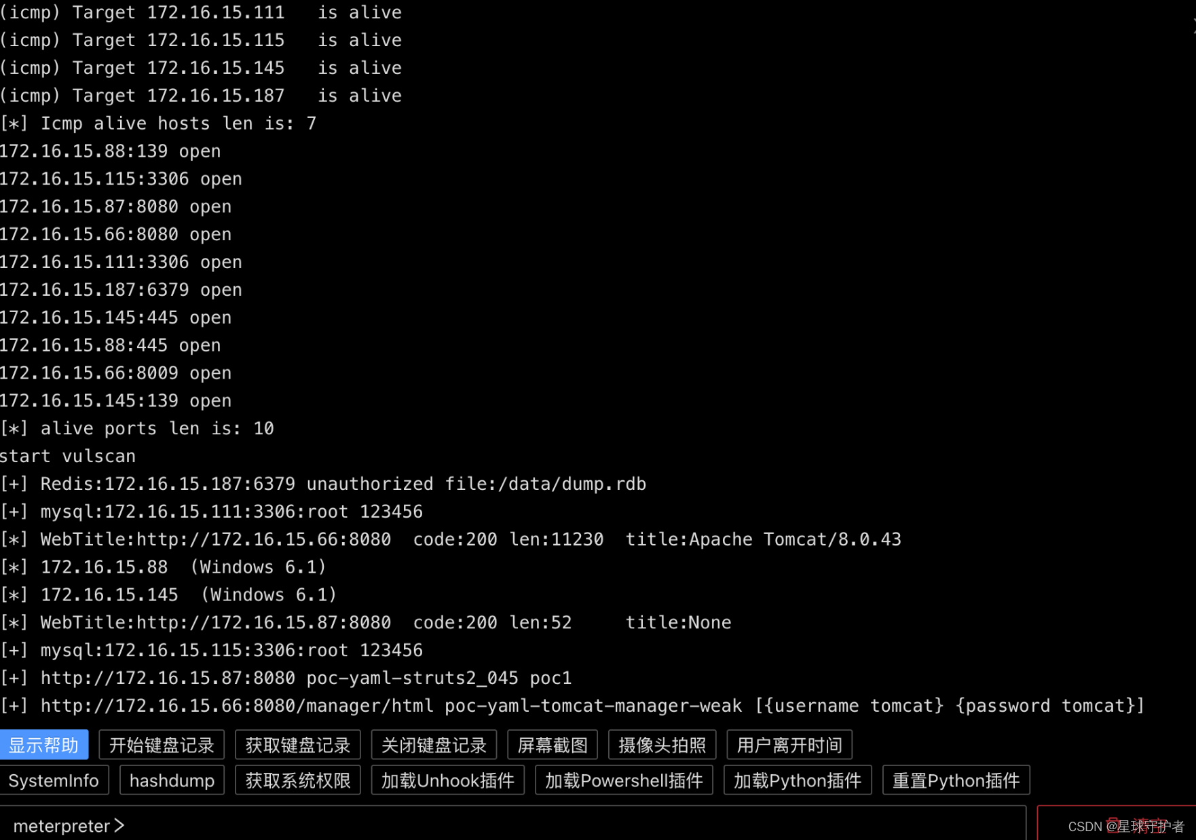Capture a screenshot with 屏幕截图 button
1196x840 pixels.
[x=553, y=744]
